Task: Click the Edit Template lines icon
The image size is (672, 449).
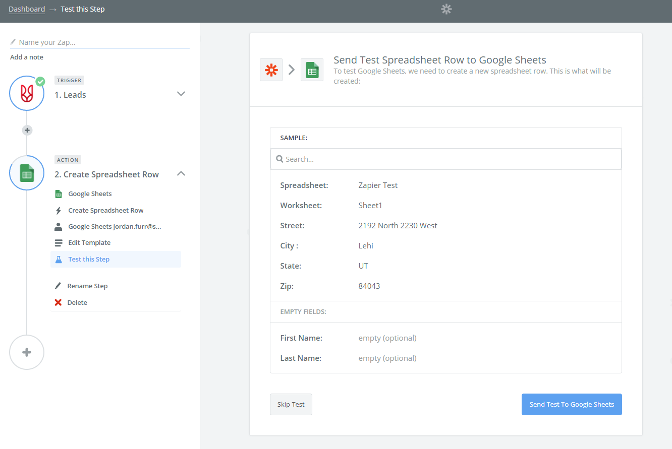Action: 59,242
